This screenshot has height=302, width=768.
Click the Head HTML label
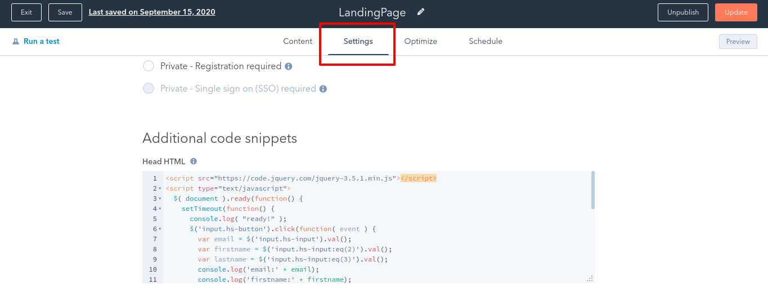164,161
